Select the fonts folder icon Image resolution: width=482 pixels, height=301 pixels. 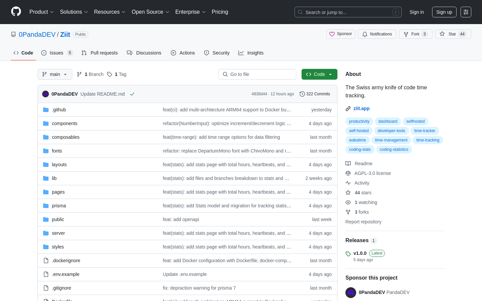click(46, 151)
